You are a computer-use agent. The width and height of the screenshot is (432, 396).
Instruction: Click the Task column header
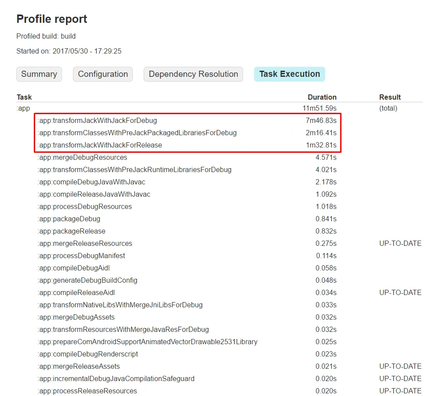24,97
